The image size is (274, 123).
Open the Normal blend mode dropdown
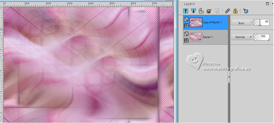point(242,37)
